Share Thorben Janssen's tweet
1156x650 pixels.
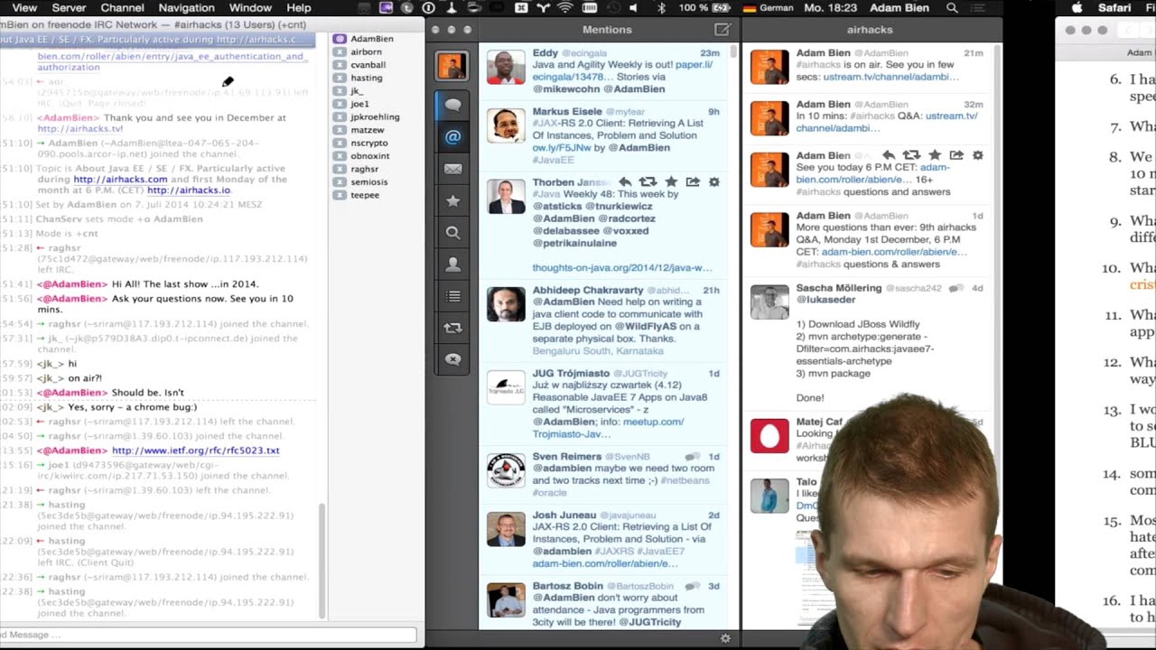[693, 181]
